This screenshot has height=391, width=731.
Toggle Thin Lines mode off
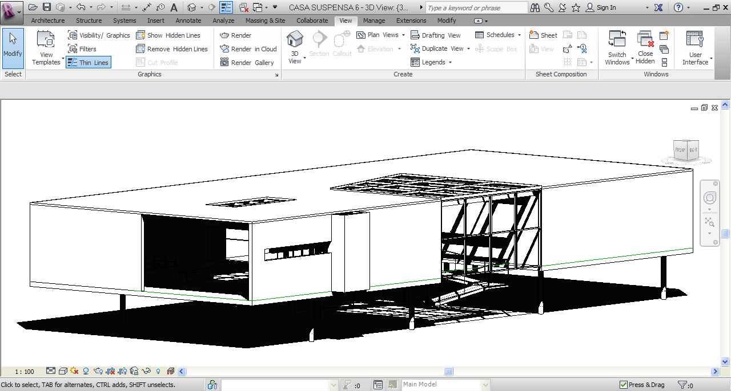coord(89,62)
